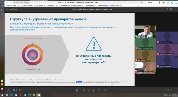This screenshot has width=178, height=97.
Task: Leave the call with red phone icon
Action: (x=105, y=90)
